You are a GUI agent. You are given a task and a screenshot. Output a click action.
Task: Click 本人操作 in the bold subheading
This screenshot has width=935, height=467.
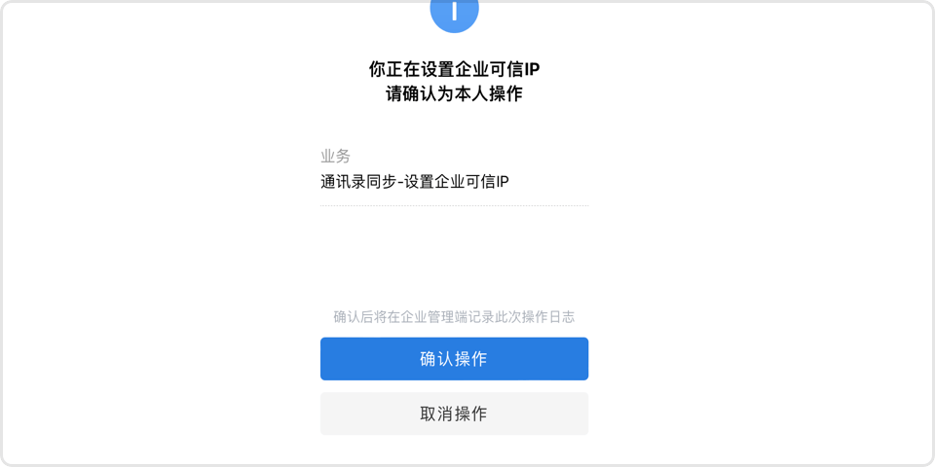click(x=488, y=94)
